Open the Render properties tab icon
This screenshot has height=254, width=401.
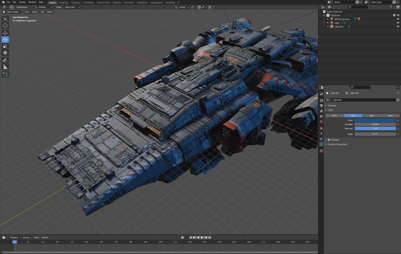point(321,100)
